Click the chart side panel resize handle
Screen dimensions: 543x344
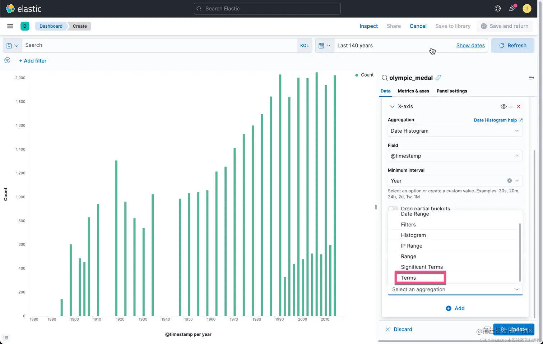[x=376, y=207]
